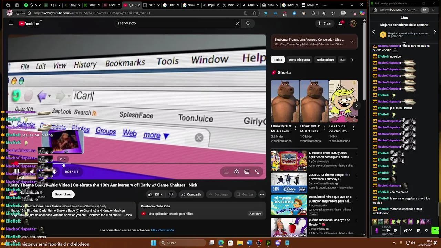Select the Todos filter chip

[278, 60]
